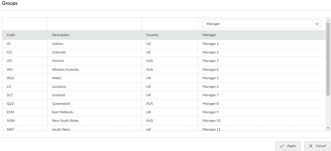Screen dimensions: 331x151
Task: Click the VIC code cell
Action: [10, 61]
